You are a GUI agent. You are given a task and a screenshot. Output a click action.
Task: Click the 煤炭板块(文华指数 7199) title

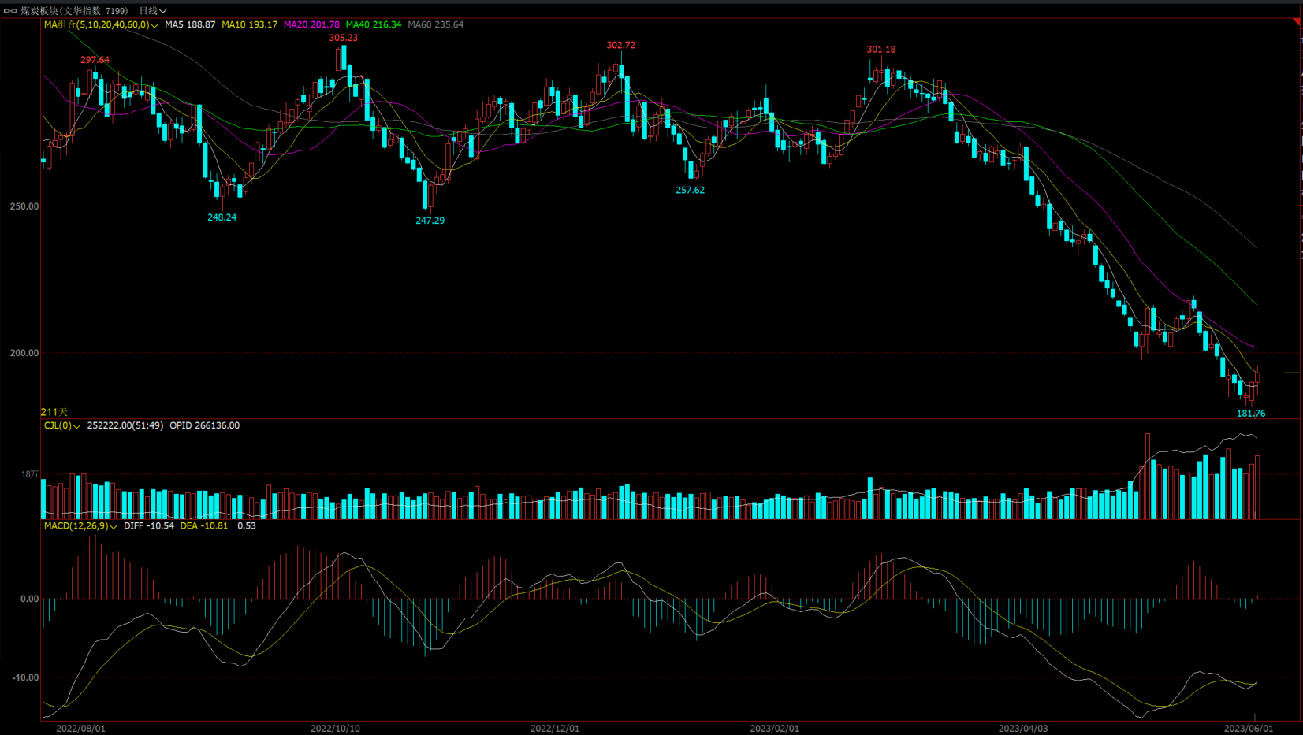pos(74,11)
